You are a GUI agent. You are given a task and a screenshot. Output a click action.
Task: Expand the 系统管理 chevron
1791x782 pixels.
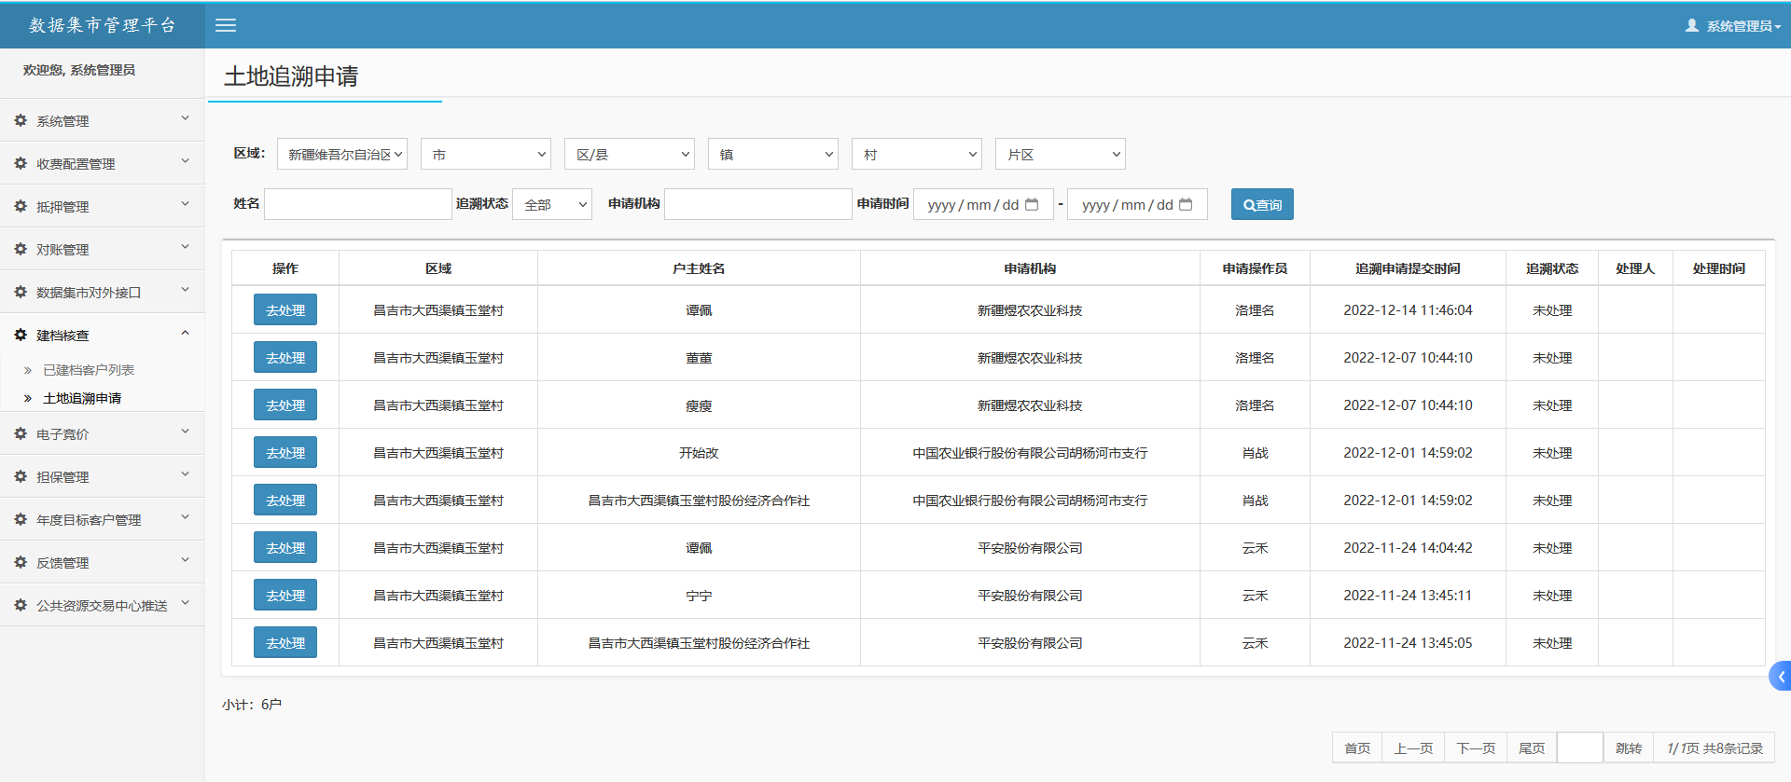pyautogui.click(x=185, y=118)
